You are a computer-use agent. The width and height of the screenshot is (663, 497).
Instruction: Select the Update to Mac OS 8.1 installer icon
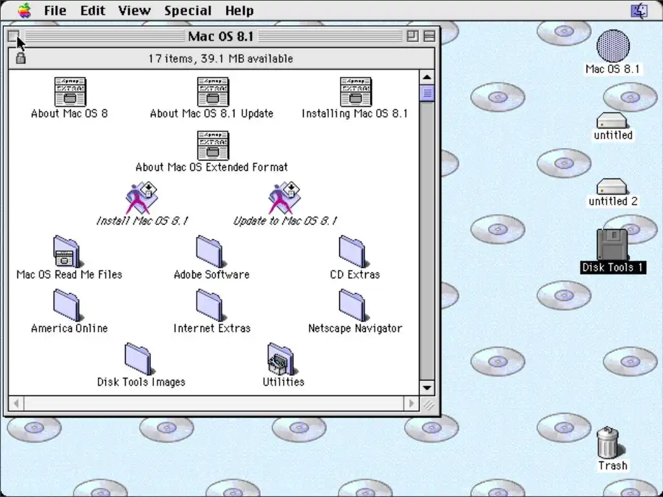coord(285,198)
